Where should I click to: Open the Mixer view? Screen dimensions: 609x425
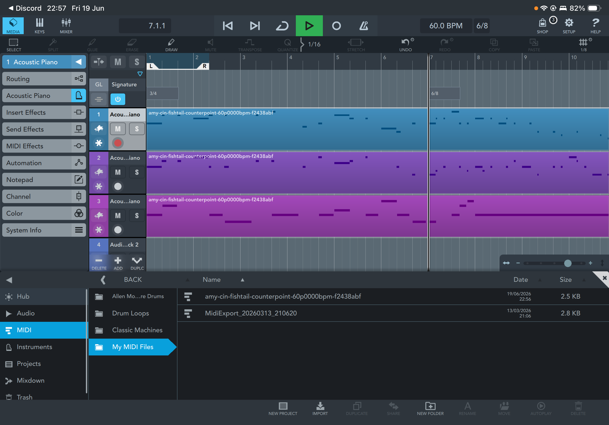click(66, 26)
